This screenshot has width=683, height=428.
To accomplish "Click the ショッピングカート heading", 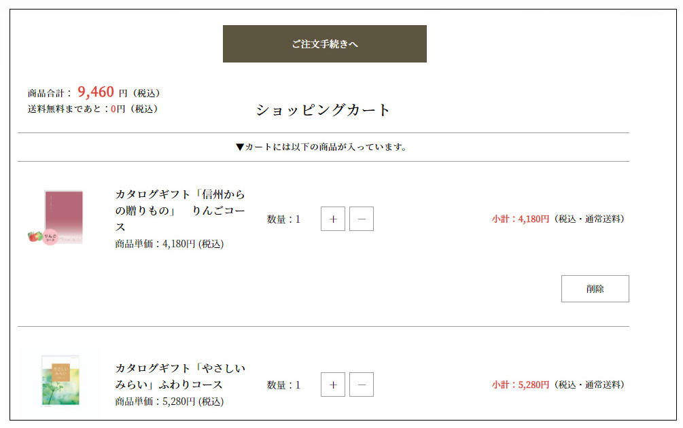I will (x=323, y=110).
